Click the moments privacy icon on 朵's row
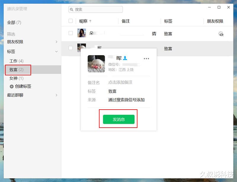Image resolution: width=237 pixels, height=182 pixels. click(x=221, y=34)
